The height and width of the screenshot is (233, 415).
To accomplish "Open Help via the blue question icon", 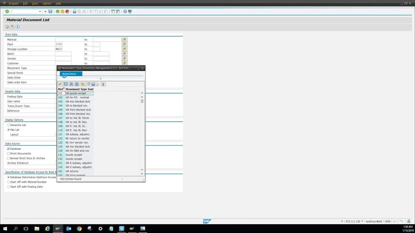I will (x=125, y=11).
